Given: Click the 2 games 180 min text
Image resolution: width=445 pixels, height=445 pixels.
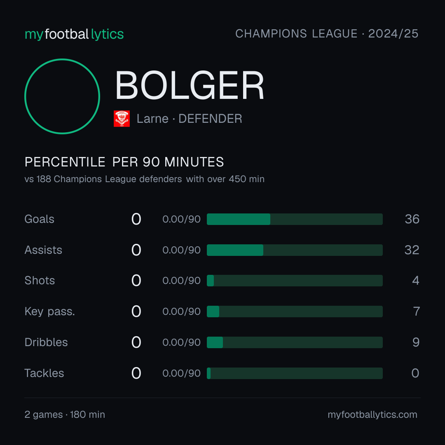Looking at the screenshot, I should tap(65, 415).
